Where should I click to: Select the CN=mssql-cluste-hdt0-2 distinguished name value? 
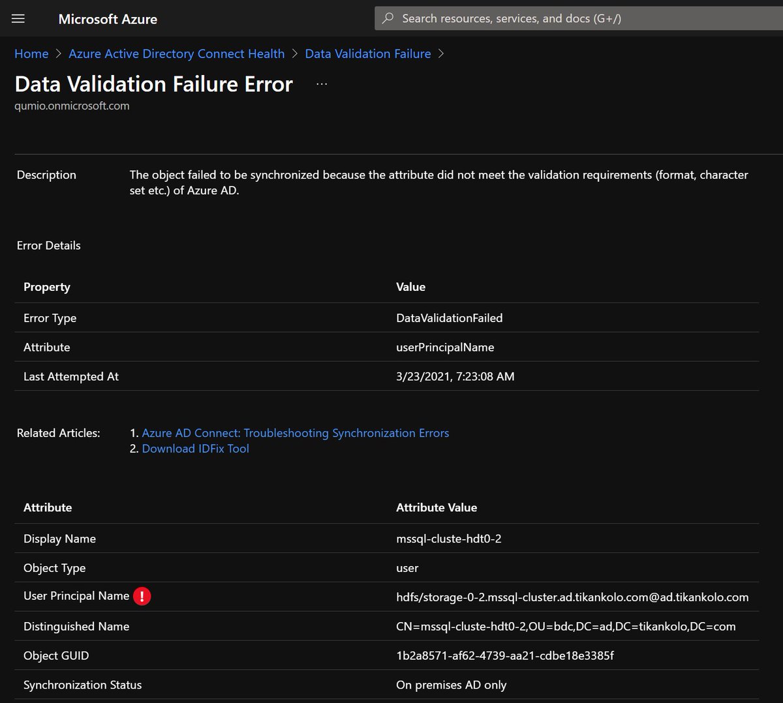click(566, 626)
